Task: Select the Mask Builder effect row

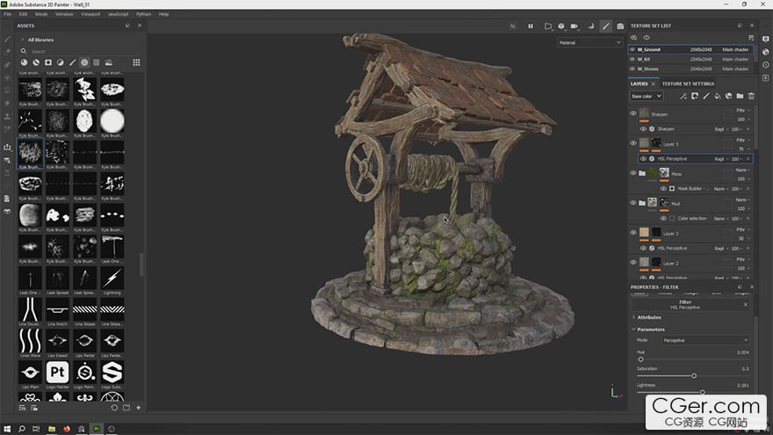Action: (705, 189)
